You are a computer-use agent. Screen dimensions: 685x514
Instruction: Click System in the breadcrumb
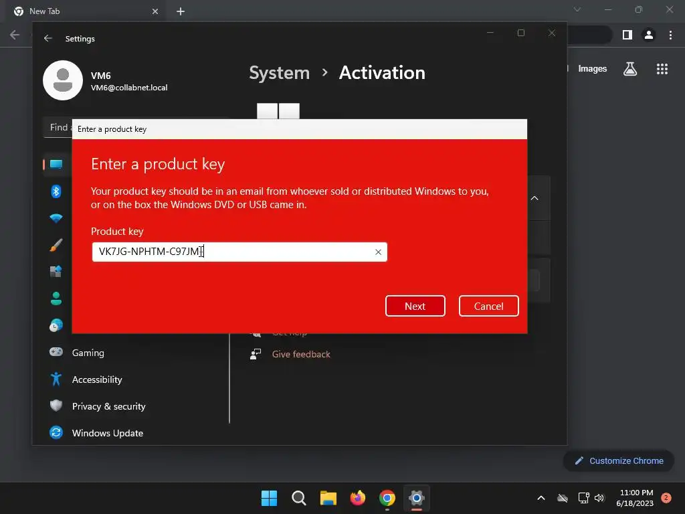tap(279, 72)
